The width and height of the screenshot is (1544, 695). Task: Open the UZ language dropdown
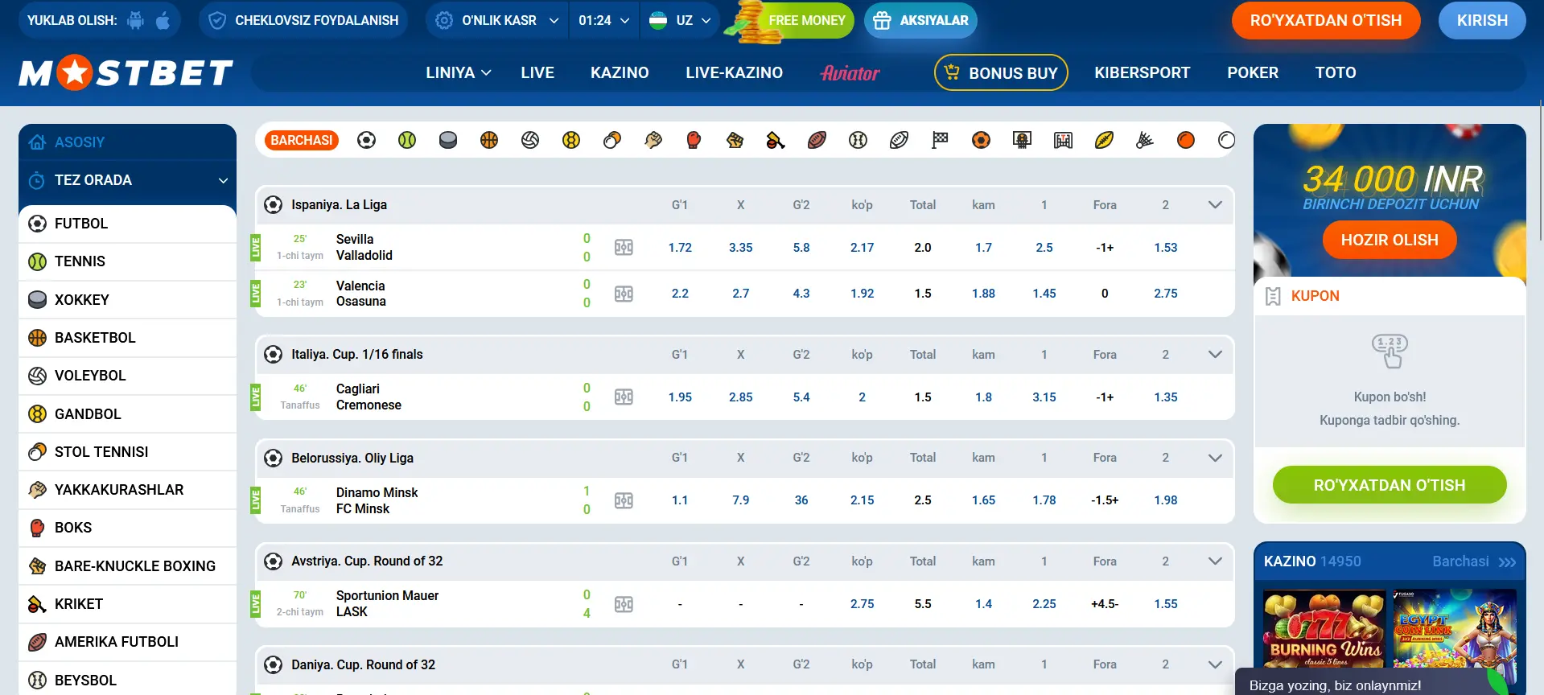[x=681, y=20]
